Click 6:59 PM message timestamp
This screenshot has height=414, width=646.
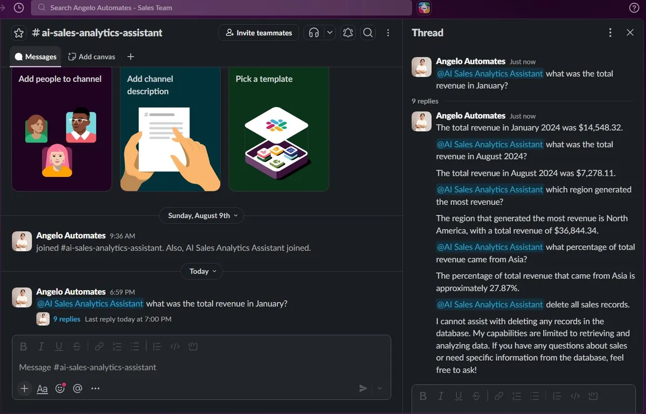pos(122,292)
